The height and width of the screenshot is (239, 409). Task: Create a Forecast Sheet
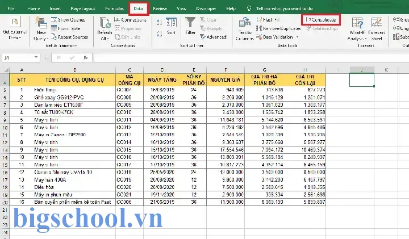377,29
